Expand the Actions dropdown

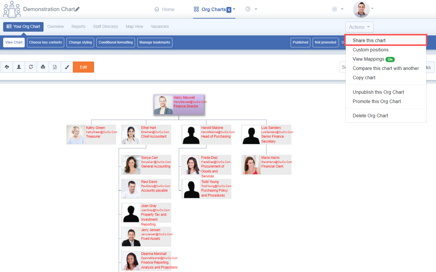[359, 27]
